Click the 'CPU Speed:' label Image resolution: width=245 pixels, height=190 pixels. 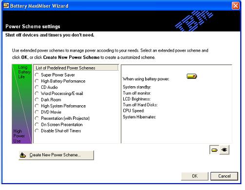coord(133,111)
